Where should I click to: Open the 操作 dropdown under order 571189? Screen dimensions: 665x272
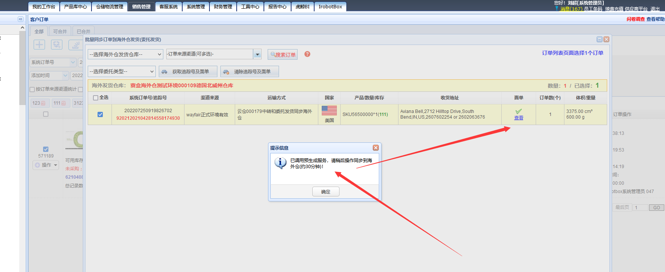[x=46, y=165]
